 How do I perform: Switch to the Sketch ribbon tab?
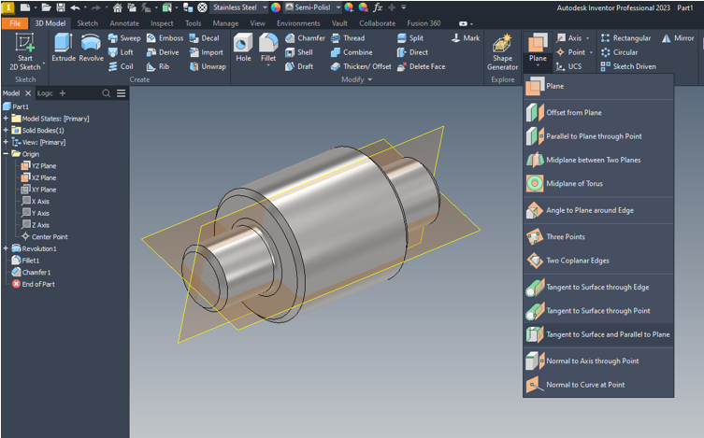(x=87, y=23)
